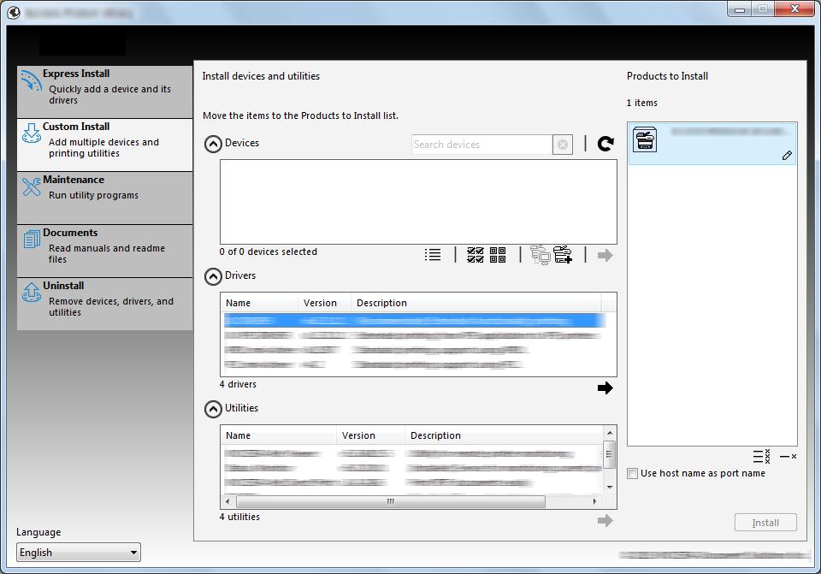The image size is (821, 574).
Task: Edit the product with the pencil icon
Action: coord(787,156)
